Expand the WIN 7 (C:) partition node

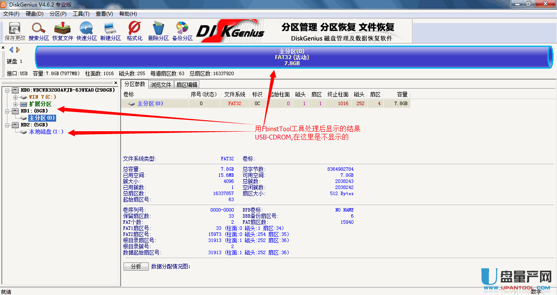(x=16, y=97)
